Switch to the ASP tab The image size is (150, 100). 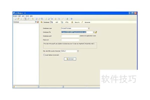pos(57,22)
